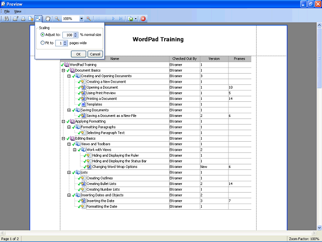The width and height of the screenshot is (322, 242).
Task: Click the Templates page icon
Action: coord(84,104)
